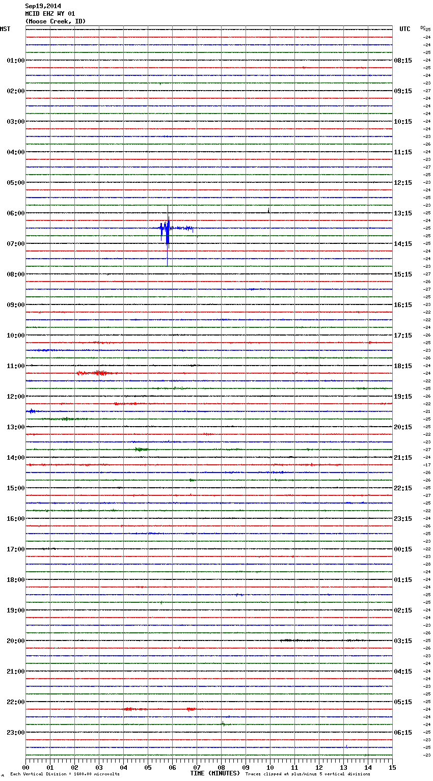Click the traces clipped footer note
Image resolution: width=433 pixels, height=781 pixels.
pyautogui.click(x=308, y=774)
